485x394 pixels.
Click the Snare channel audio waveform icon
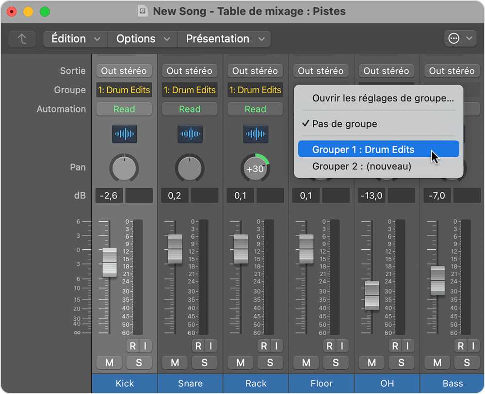pyautogui.click(x=190, y=133)
